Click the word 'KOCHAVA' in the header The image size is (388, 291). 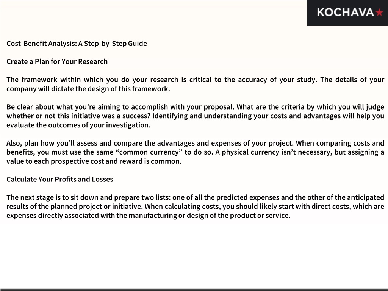click(x=346, y=13)
